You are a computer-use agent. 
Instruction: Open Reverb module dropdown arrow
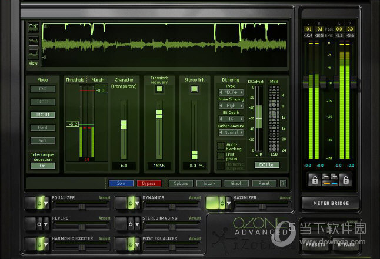46,224
